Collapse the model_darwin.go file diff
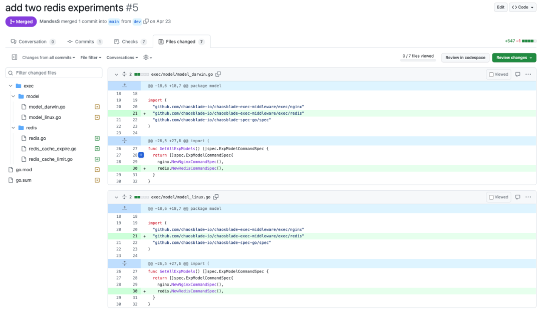This screenshot has height=311, width=541. (116, 74)
